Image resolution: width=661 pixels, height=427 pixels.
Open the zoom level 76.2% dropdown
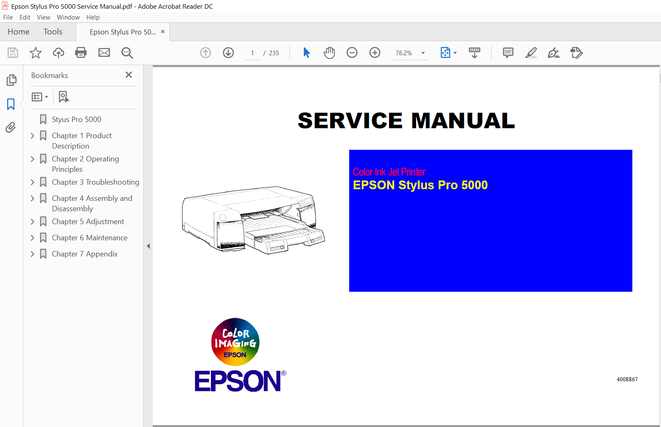click(x=423, y=53)
